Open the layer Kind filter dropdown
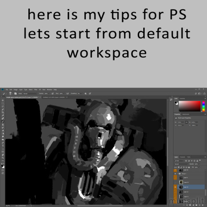This screenshot has height=207, width=207. [179, 161]
